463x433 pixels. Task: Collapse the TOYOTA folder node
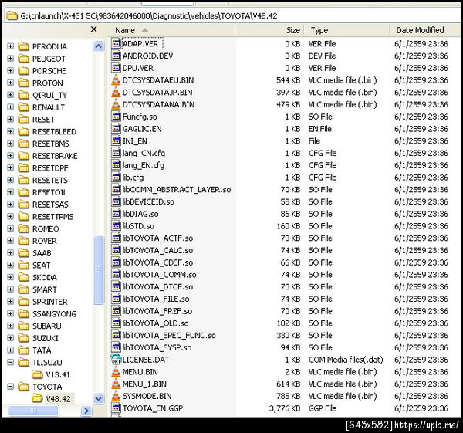[x=10, y=387]
